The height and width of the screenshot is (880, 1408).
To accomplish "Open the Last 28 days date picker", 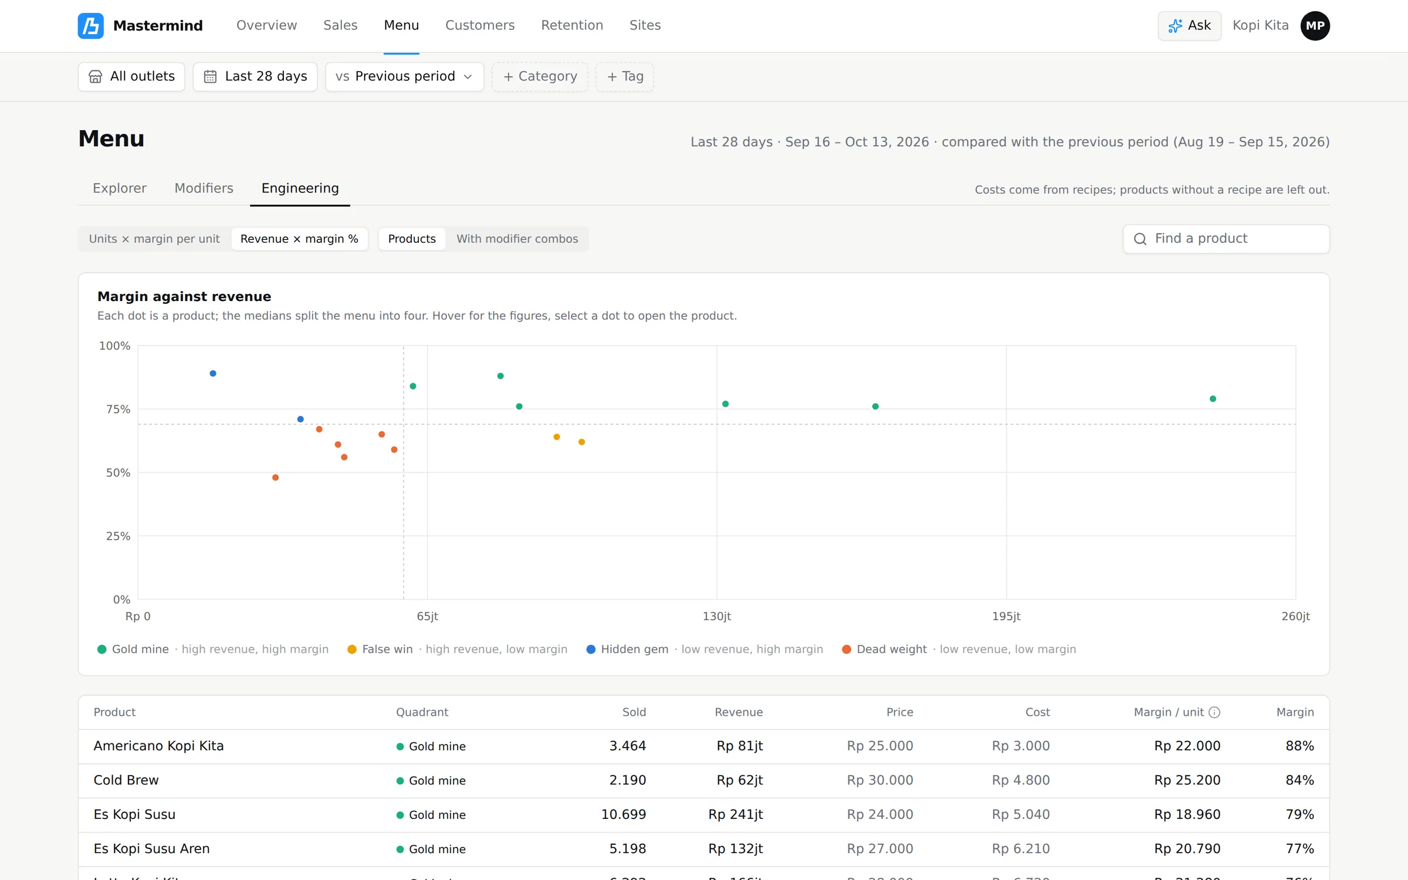I will point(255,76).
